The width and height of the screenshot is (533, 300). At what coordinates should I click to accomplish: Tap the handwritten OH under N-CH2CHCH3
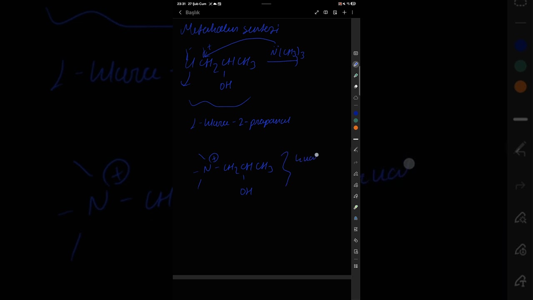pyautogui.click(x=246, y=192)
